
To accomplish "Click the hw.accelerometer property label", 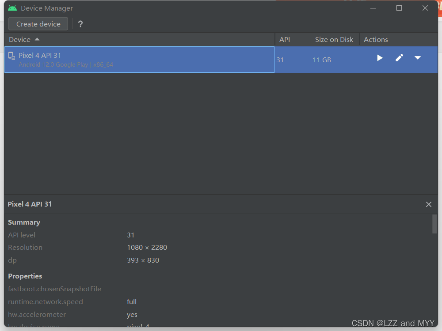I will pyautogui.click(x=37, y=314).
